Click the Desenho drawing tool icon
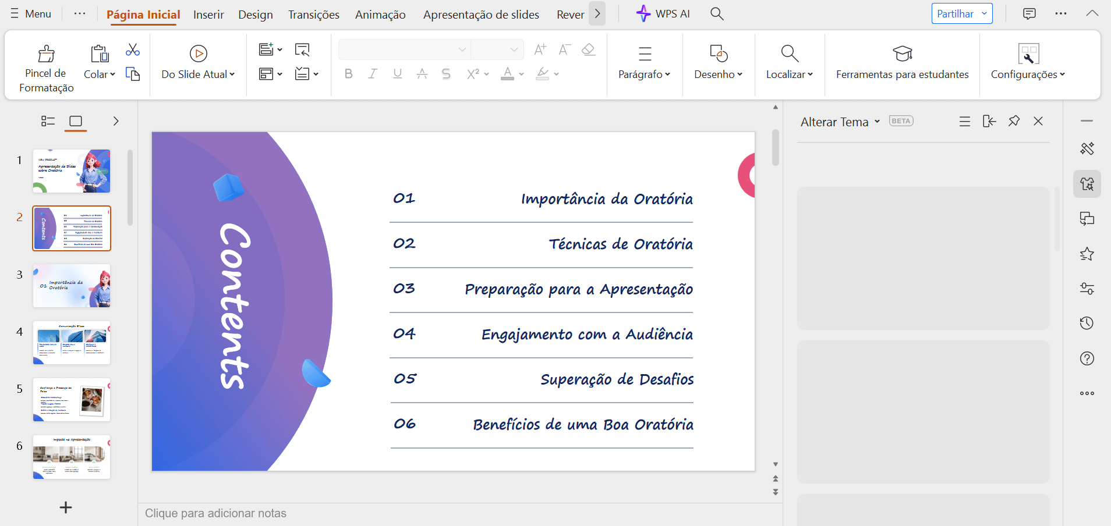 click(x=717, y=54)
